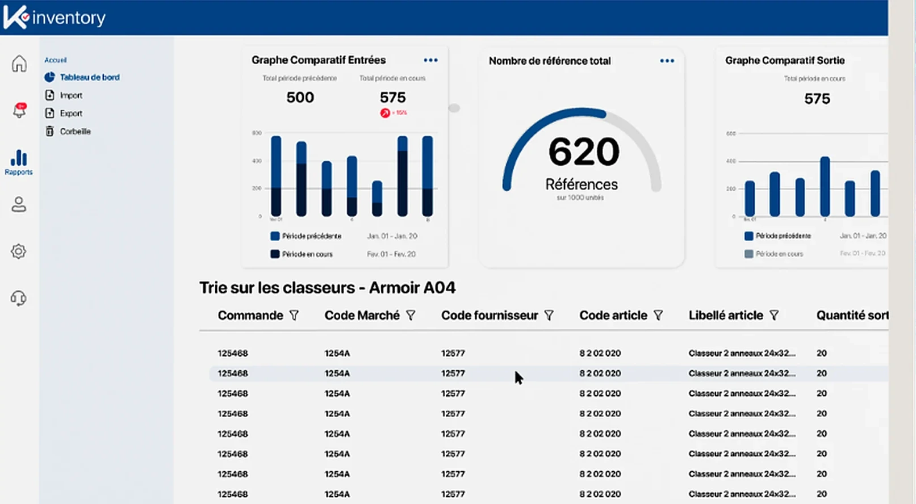The image size is (916, 504).
Task: Open the notifications bell icon
Action: pyautogui.click(x=19, y=110)
